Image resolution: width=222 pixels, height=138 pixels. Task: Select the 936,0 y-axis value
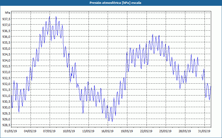pyautogui.click(x=6, y=37)
